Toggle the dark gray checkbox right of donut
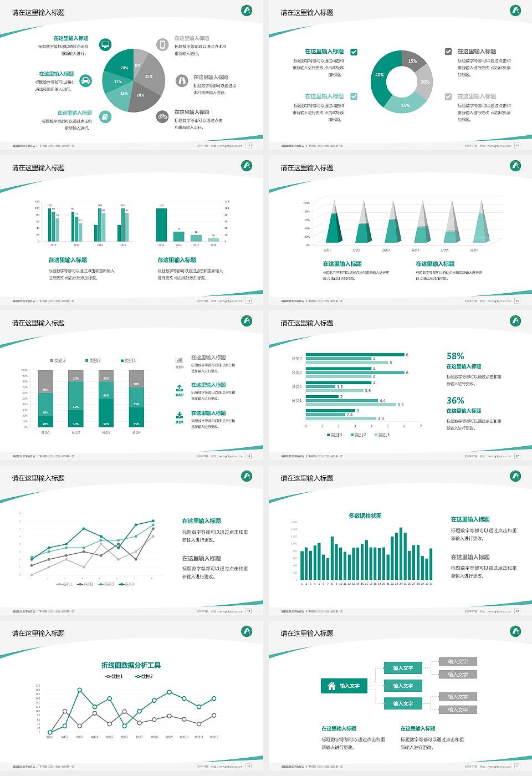532x776 pixels. (448, 52)
